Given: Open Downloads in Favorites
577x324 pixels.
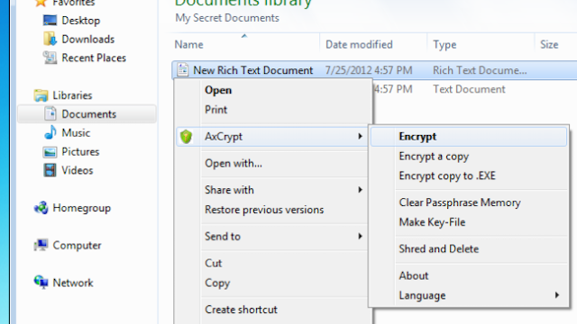Looking at the screenshot, I should pos(88,40).
